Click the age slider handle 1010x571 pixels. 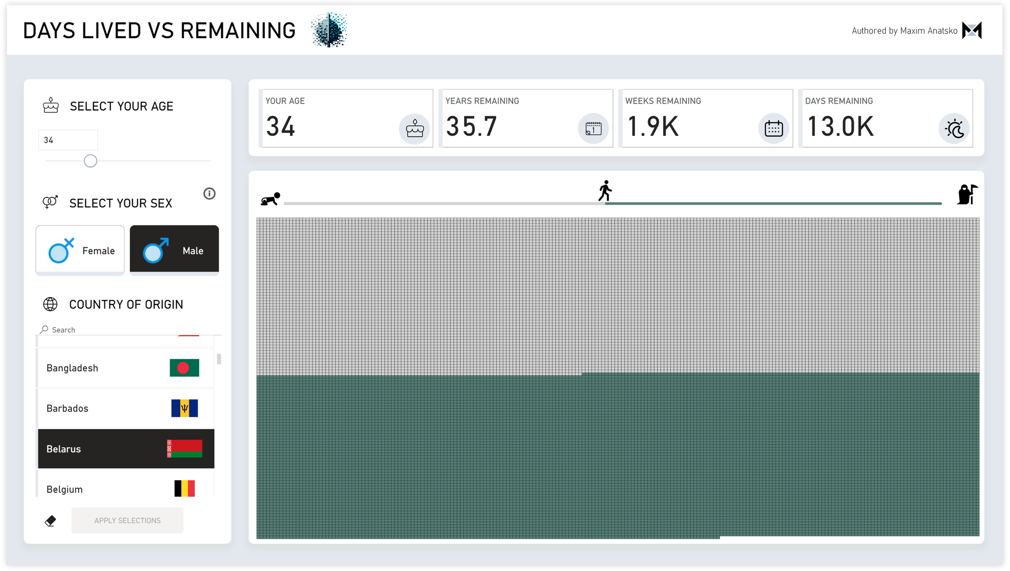tap(90, 161)
